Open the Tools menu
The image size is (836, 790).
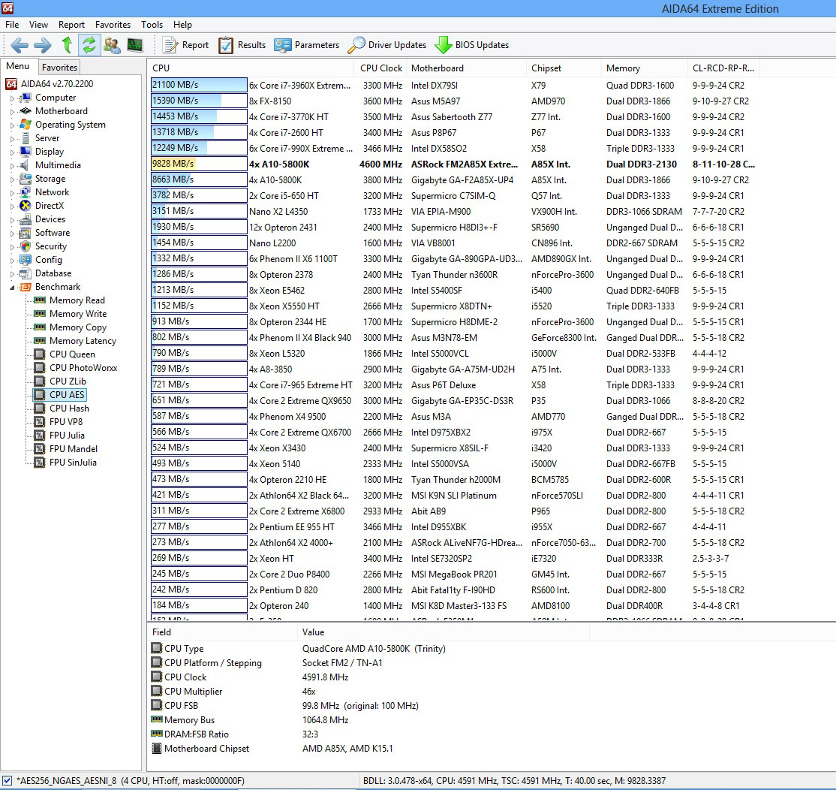point(152,25)
